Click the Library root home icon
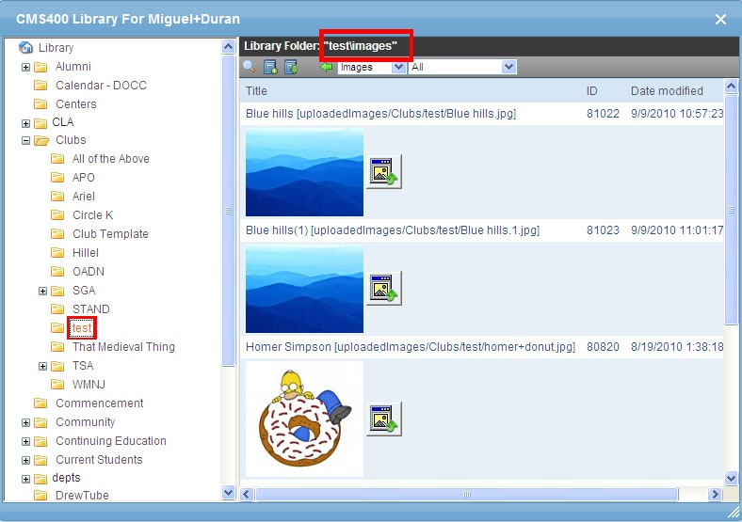 click(x=25, y=47)
